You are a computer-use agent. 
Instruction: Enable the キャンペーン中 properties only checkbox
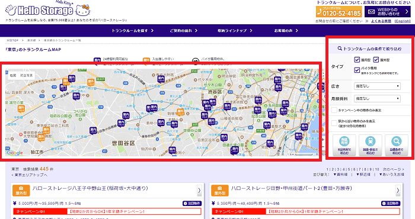point(334,110)
